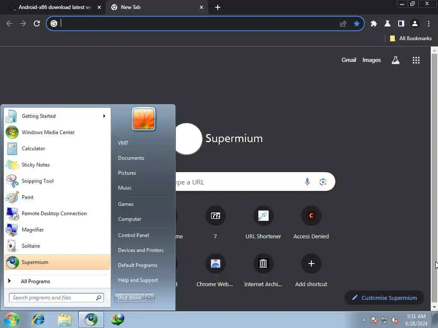The image size is (438, 328).
Task: Share this page from the address bar icon
Action: pyautogui.click(x=343, y=24)
